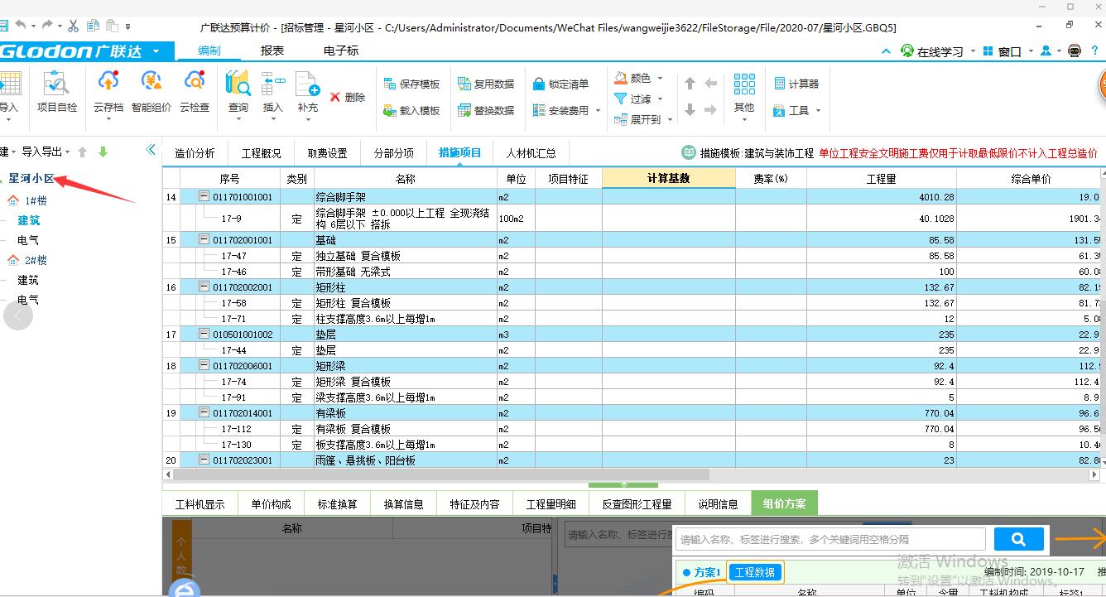This screenshot has width=1106, height=597.
Task: Collapse row 011702001001 基础
Action: click(204, 240)
